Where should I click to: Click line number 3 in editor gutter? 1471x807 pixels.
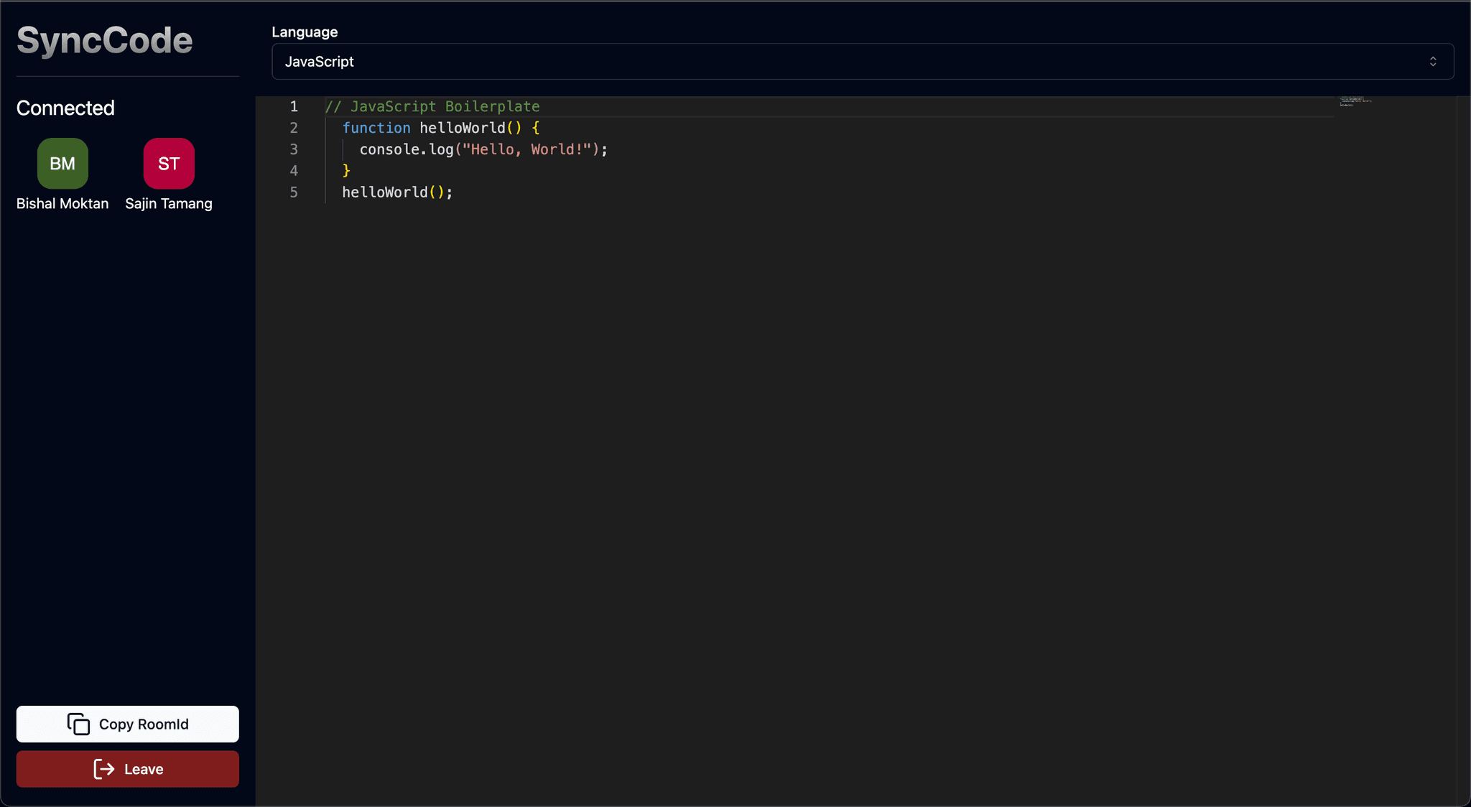click(x=294, y=149)
